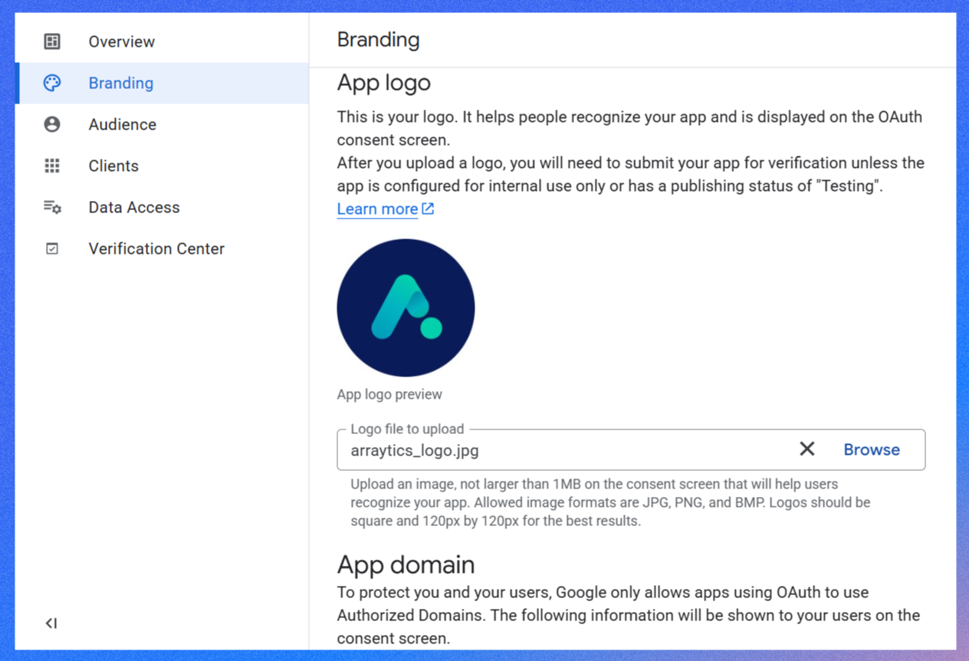Click the app logo preview image
The height and width of the screenshot is (661, 969).
[406, 307]
